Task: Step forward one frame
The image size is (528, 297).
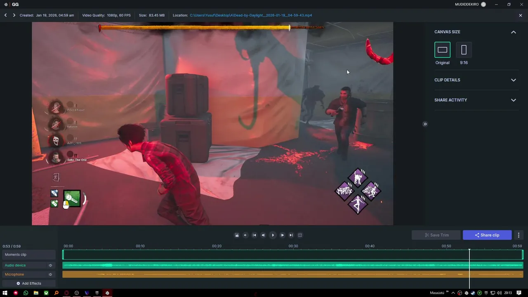Action: (282, 235)
